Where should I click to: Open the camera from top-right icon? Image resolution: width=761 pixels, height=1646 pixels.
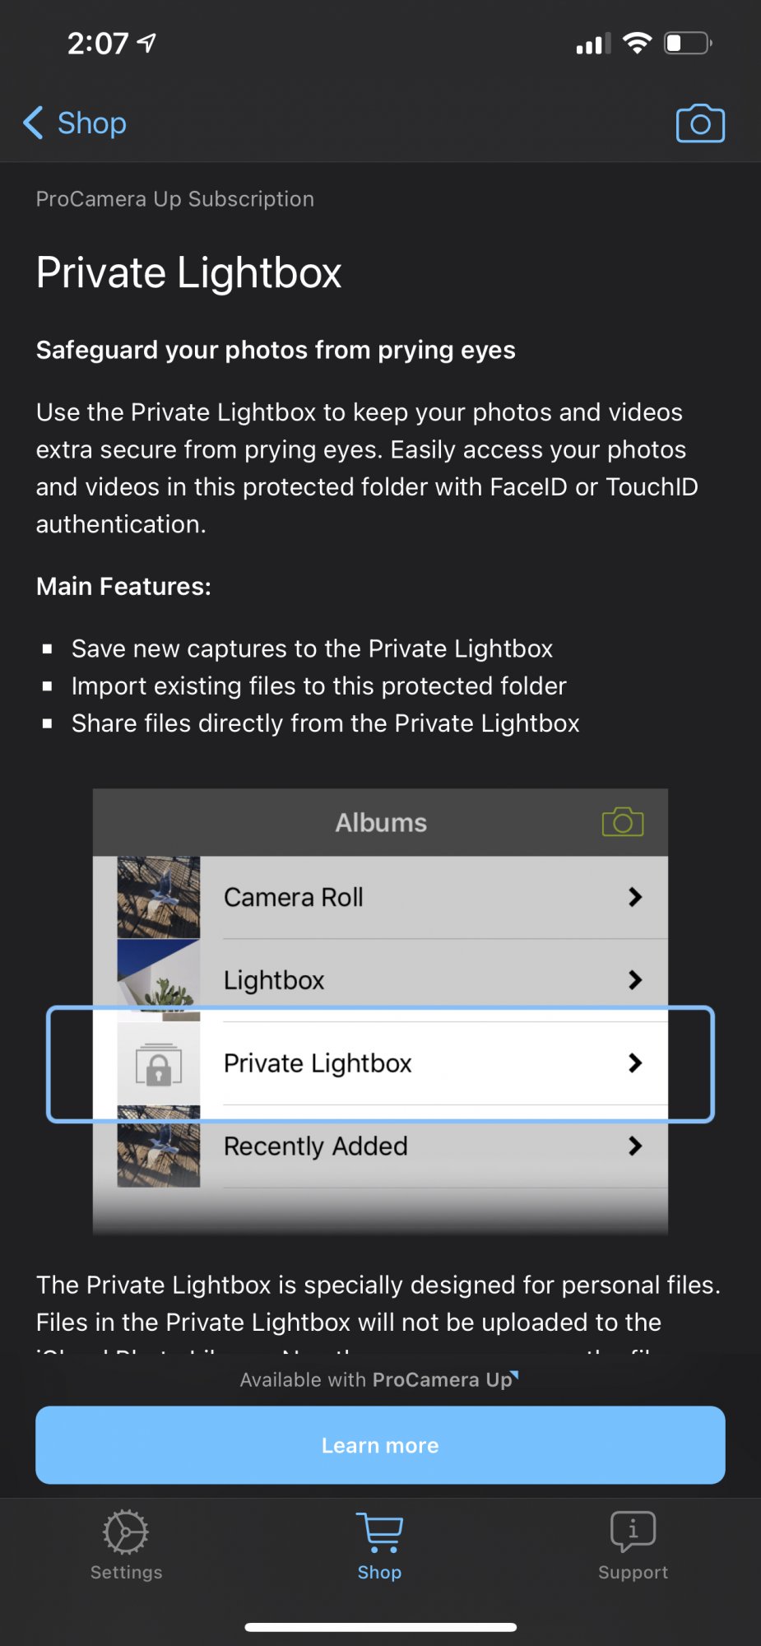click(x=700, y=123)
